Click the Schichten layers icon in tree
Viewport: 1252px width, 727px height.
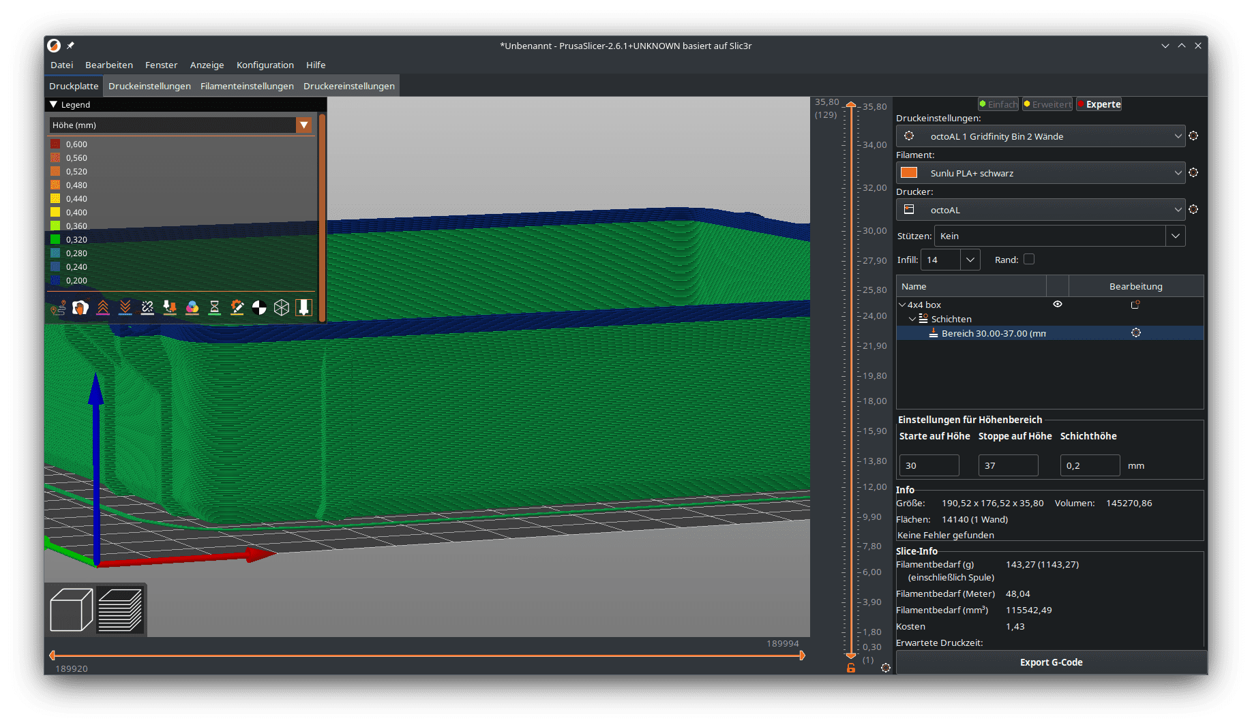tap(923, 319)
